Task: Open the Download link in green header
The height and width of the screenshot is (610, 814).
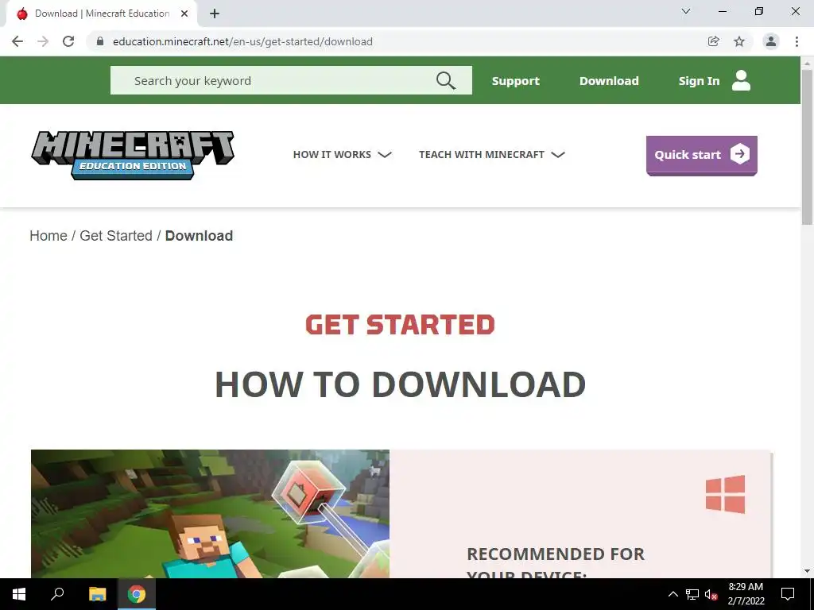Action: pos(609,81)
